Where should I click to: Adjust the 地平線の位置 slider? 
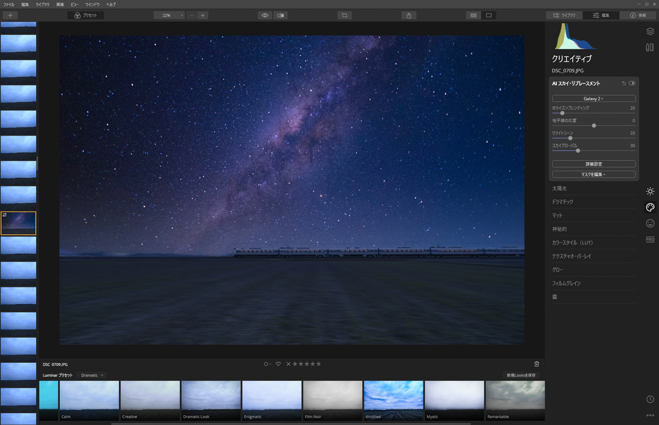pyautogui.click(x=594, y=126)
